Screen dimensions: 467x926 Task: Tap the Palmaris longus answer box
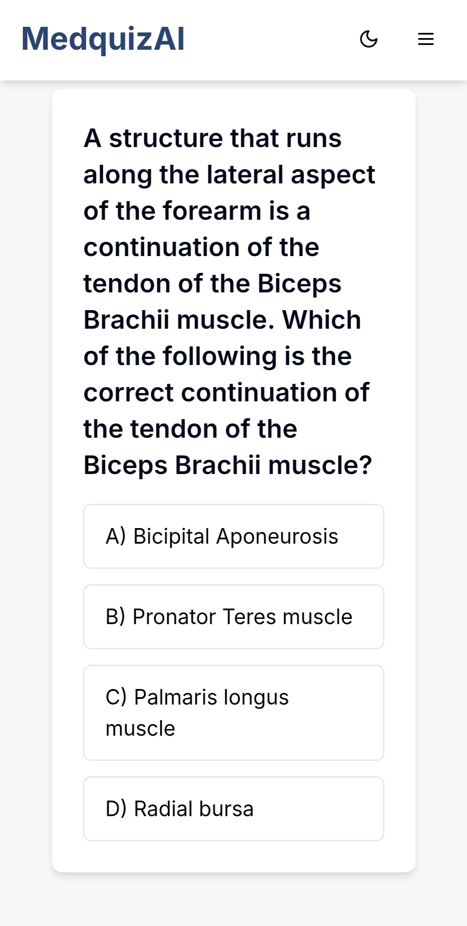tap(233, 713)
